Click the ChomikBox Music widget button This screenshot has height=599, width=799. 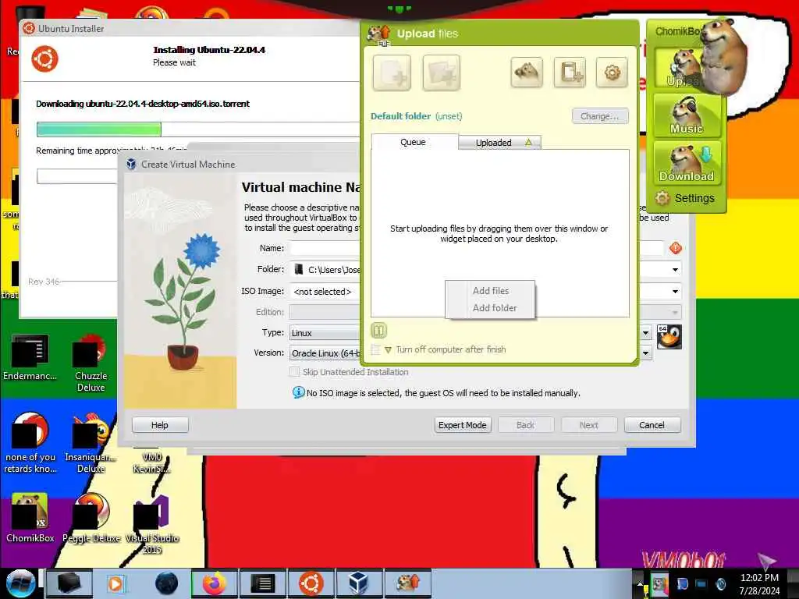(x=687, y=116)
